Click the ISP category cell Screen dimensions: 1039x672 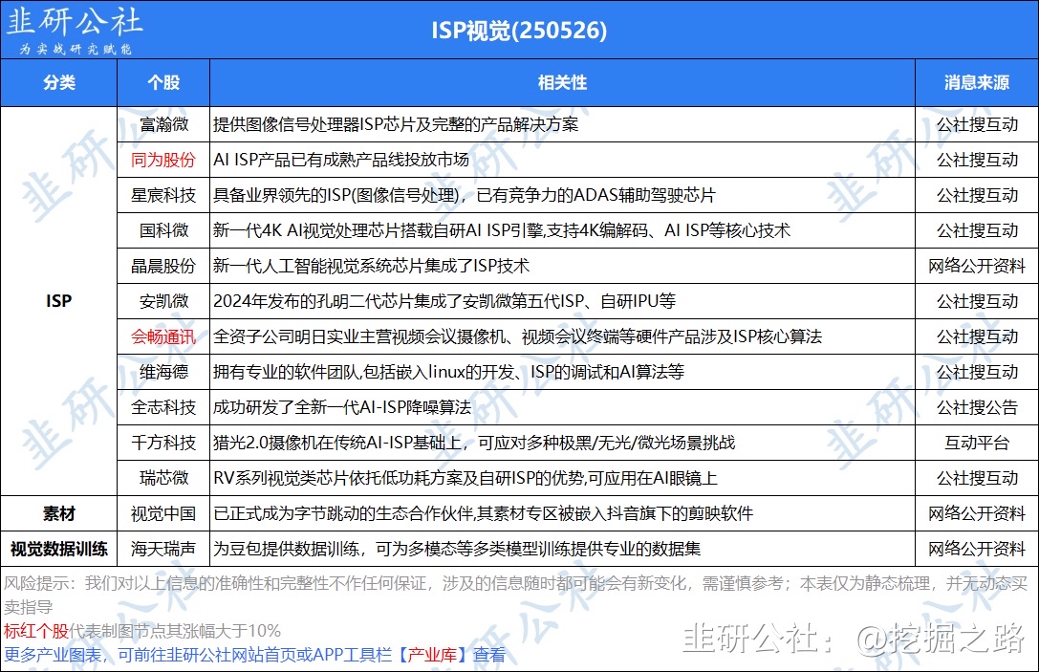[59, 301]
